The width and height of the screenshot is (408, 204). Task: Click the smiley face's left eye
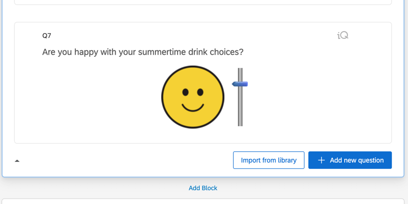coord(185,92)
